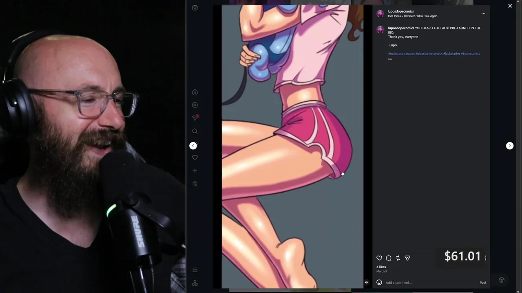Open headset support icon at bottom right
Viewport: 522px width, 293px height.
tap(502, 280)
